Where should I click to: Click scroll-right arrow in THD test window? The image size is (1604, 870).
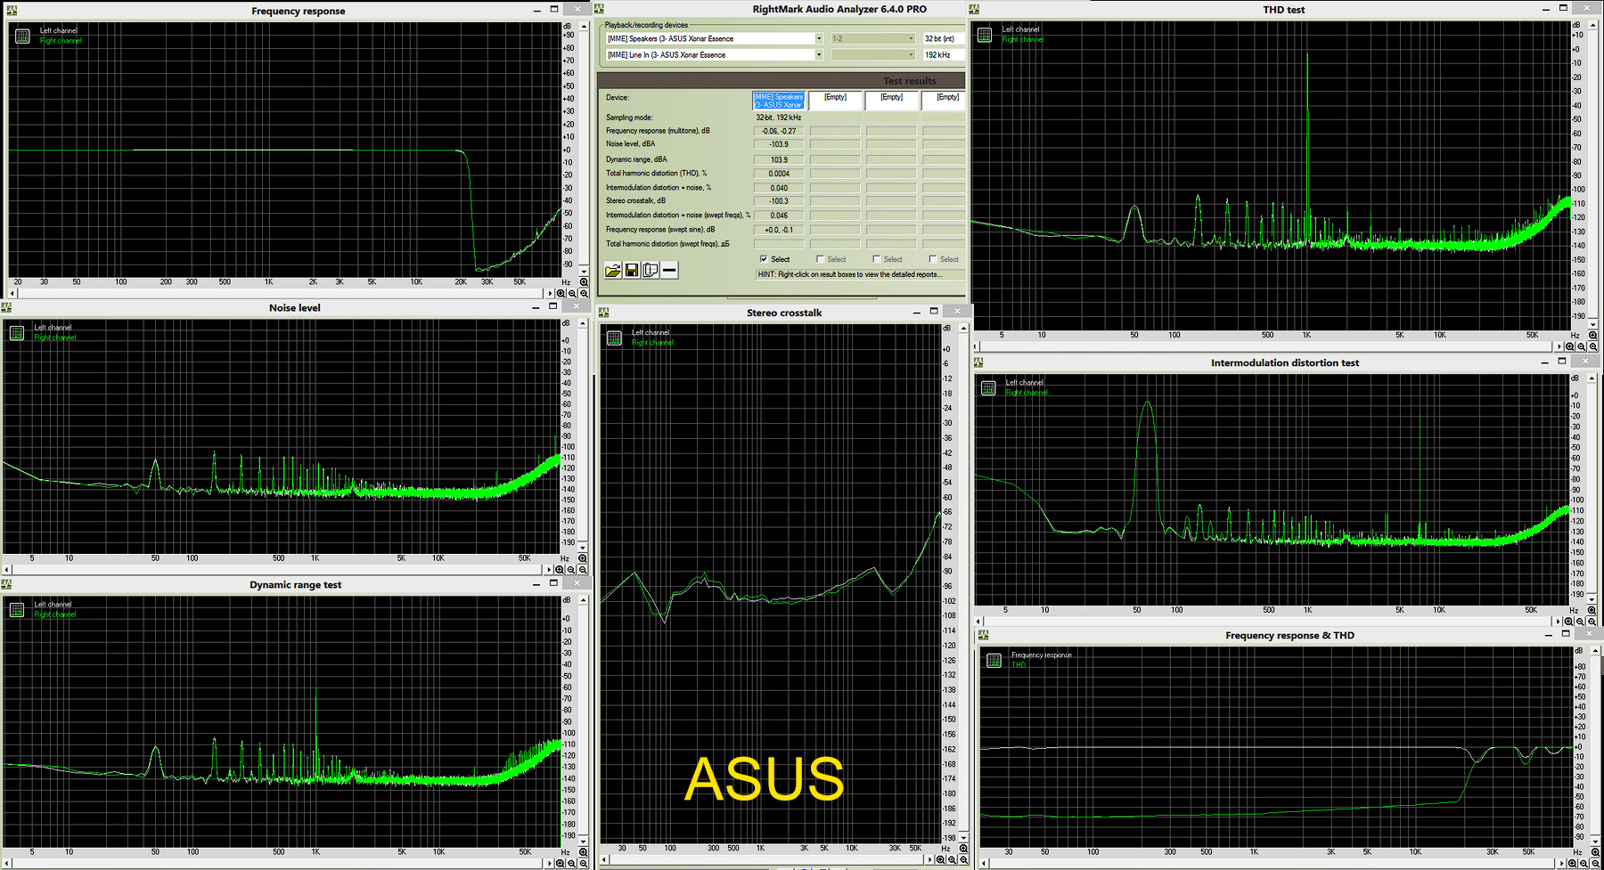point(1559,347)
